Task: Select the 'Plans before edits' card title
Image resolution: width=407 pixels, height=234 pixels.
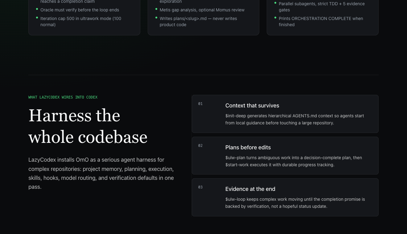Action: [248, 147]
